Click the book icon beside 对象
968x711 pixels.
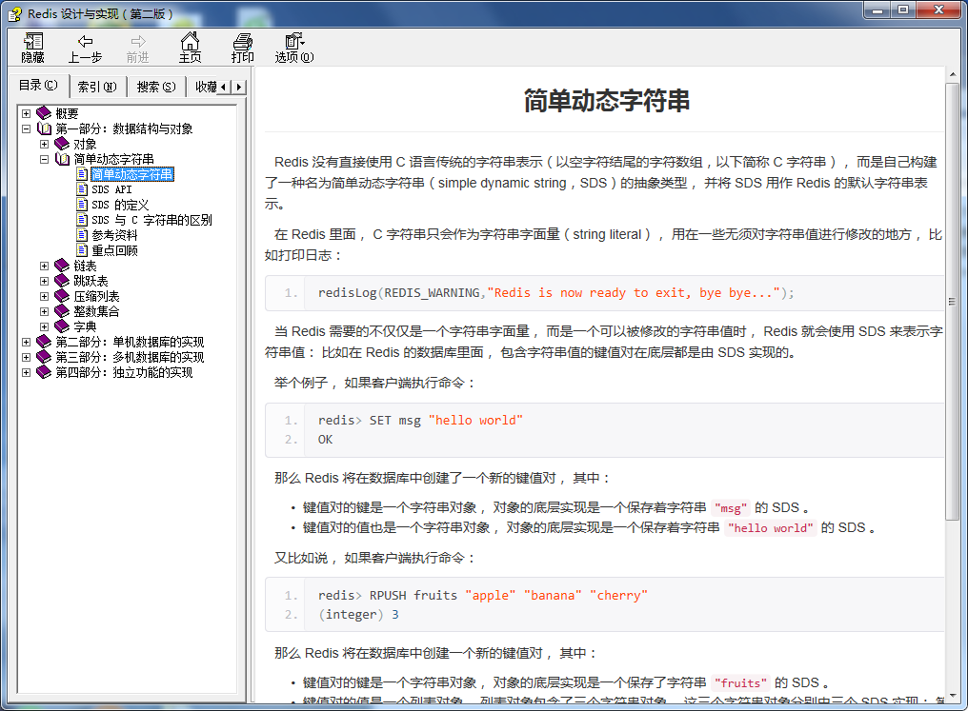click(61, 143)
